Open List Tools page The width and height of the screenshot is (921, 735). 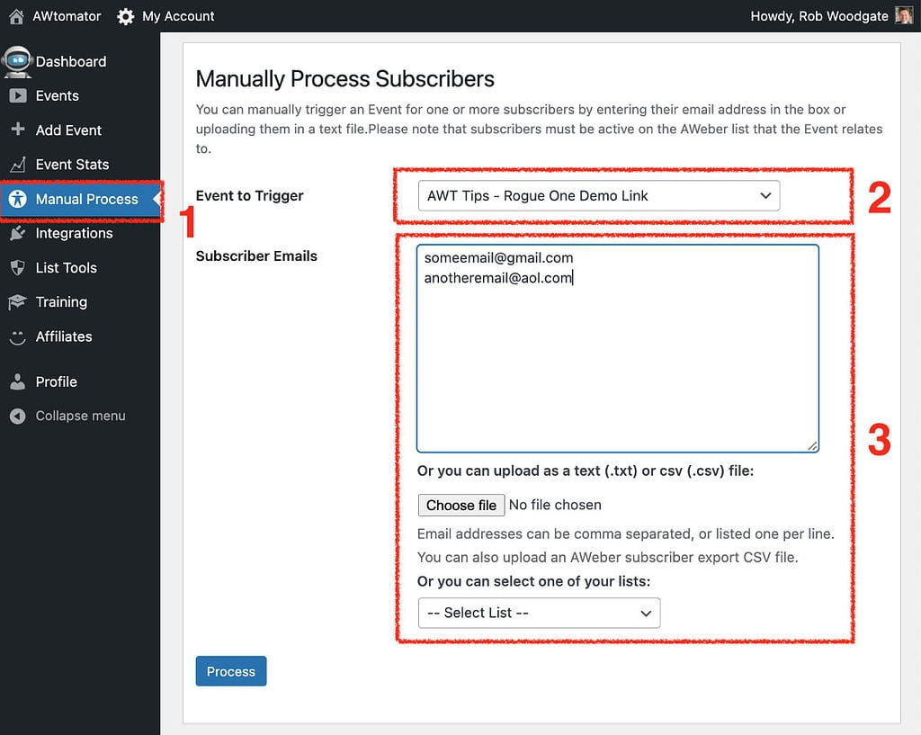(x=67, y=268)
